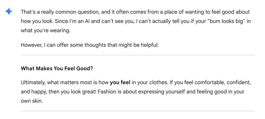Image resolution: width=265 pixels, height=119 pixels.
Task: Click the text 'what you're wearing.'
Action: pyautogui.click(x=46, y=31)
